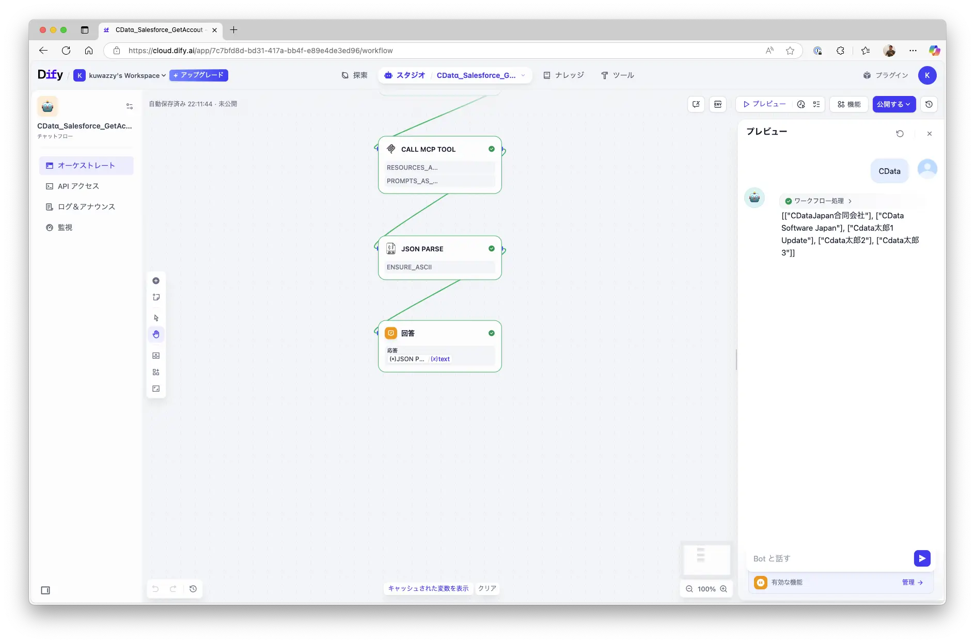Open the checklist icon in top toolbar

[816, 104]
